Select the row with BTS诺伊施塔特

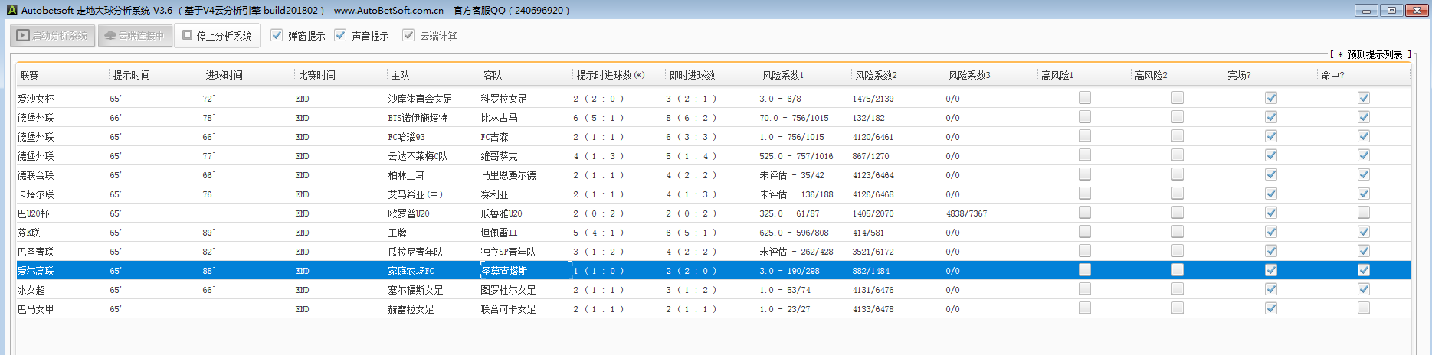pyautogui.click(x=418, y=118)
